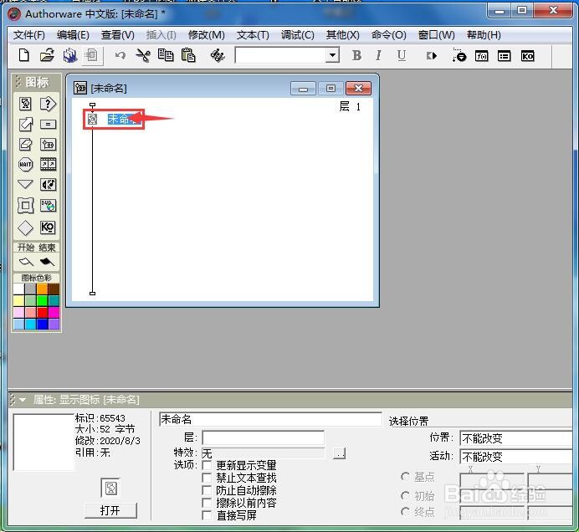
Task: Open the 修改(M) menu
Action: tap(207, 35)
